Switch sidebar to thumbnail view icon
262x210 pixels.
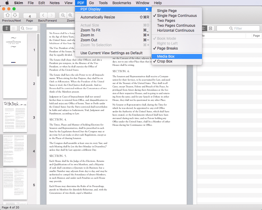pyautogui.click(x=6, y=28)
